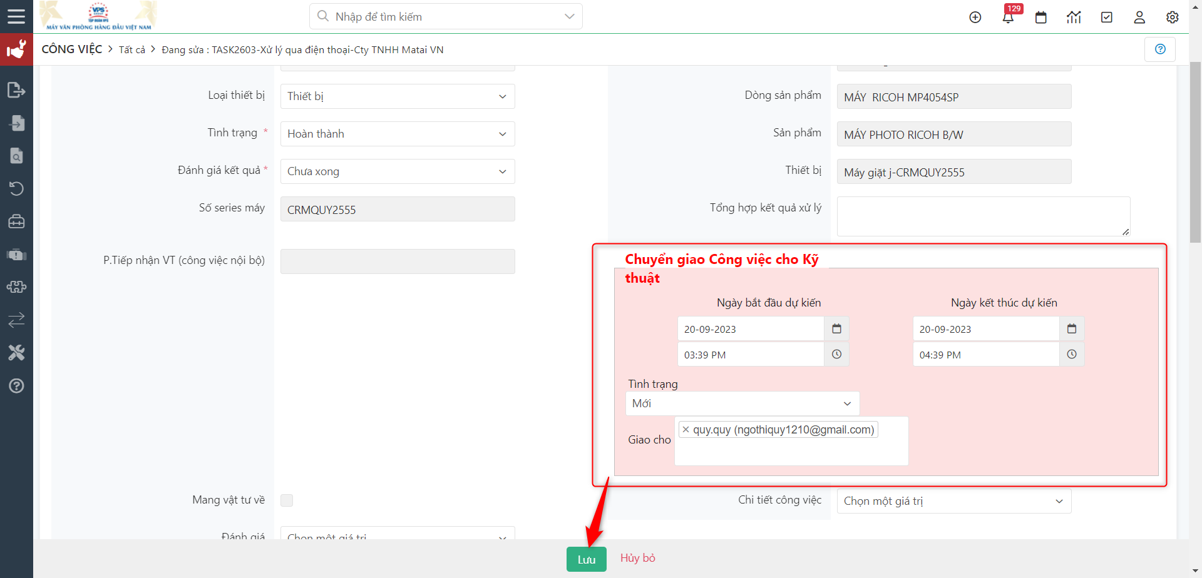Open the reports chart icon
1202x578 pixels.
click(1074, 18)
